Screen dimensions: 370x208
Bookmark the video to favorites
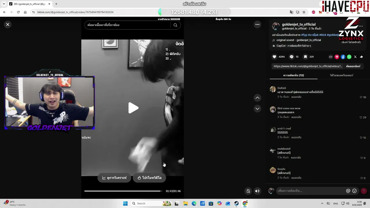click(x=305, y=57)
